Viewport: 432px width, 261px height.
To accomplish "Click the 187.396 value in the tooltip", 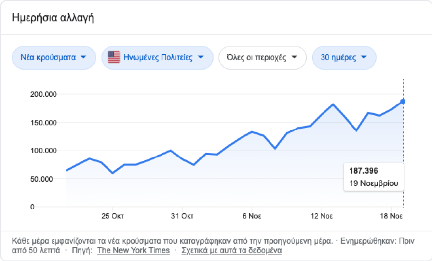I will [363, 171].
